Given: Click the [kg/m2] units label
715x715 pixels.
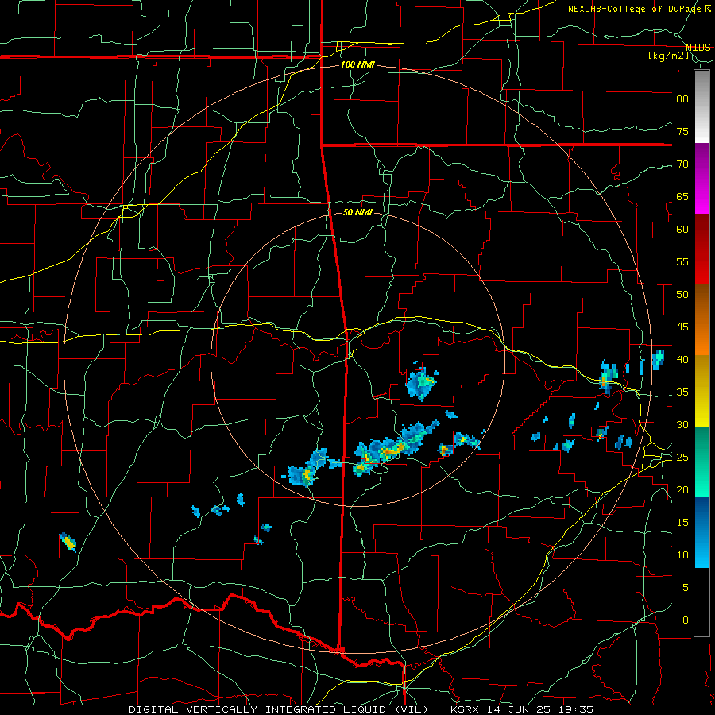Looking at the screenshot, I should coord(669,56).
